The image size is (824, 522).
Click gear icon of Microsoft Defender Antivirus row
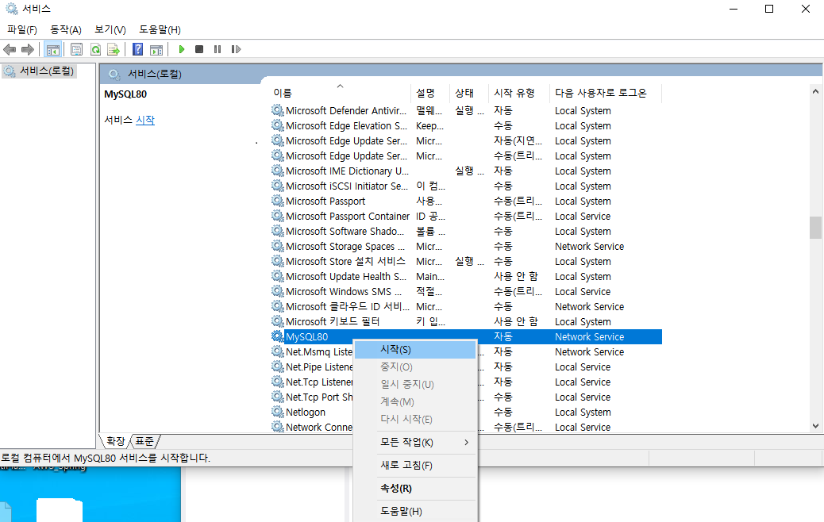[x=278, y=110]
